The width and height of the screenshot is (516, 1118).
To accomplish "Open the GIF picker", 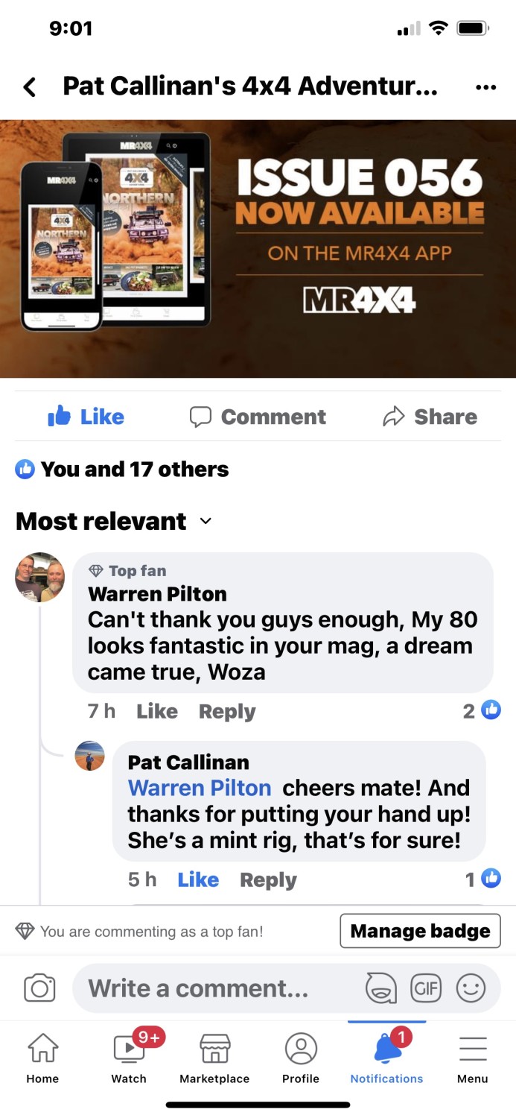I will click(426, 988).
